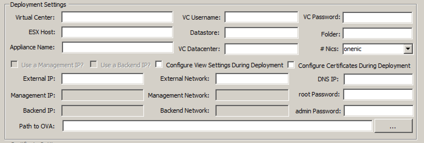Select the ESX Host input field
This screenshot has height=143, width=424.
117,32
